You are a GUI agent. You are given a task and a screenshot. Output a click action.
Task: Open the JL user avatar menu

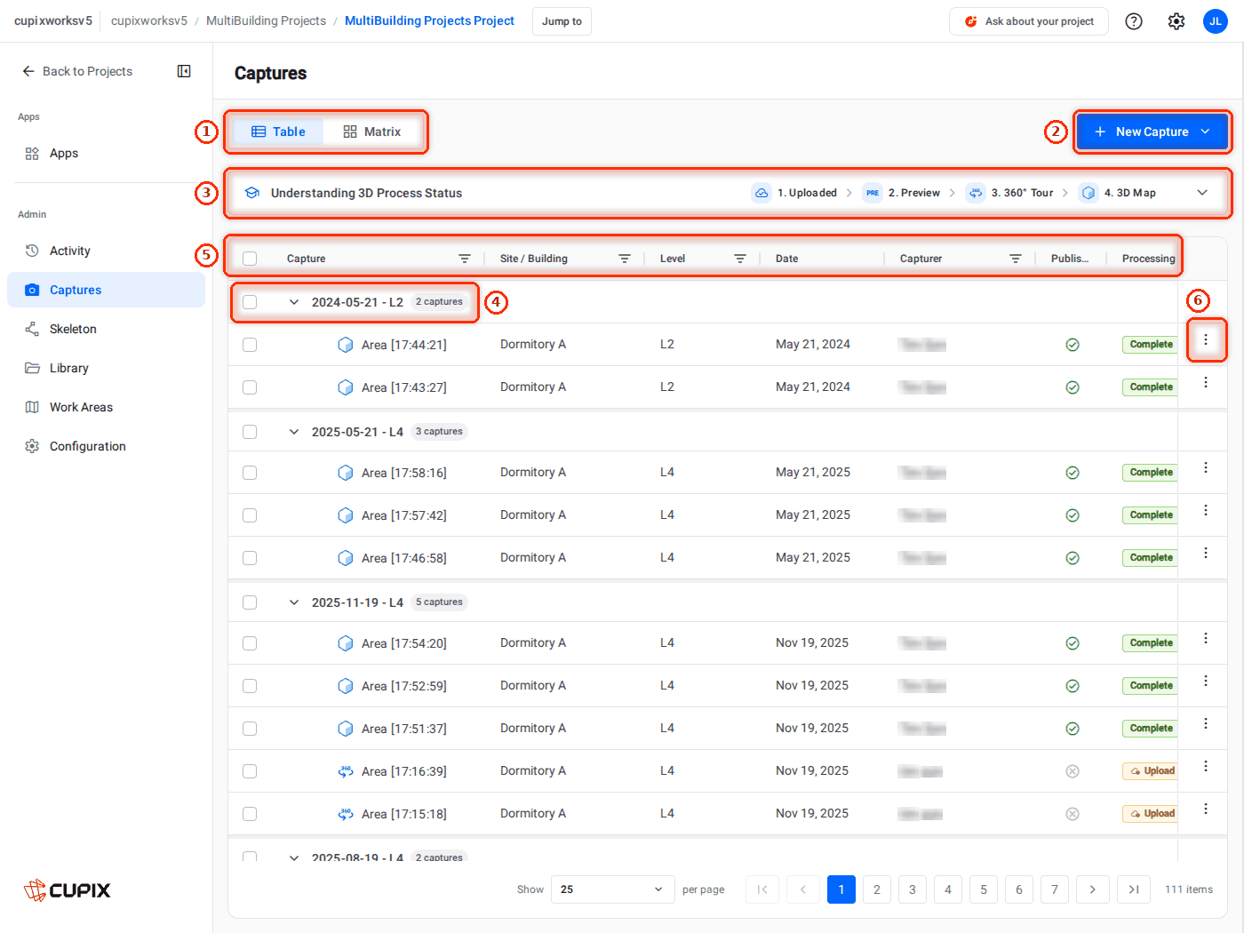point(1216,21)
